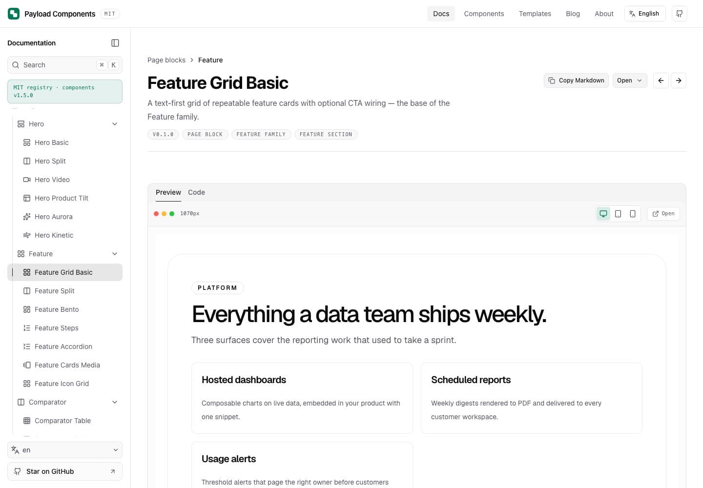
Task: Select the Preview tab
Action: pyautogui.click(x=168, y=192)
